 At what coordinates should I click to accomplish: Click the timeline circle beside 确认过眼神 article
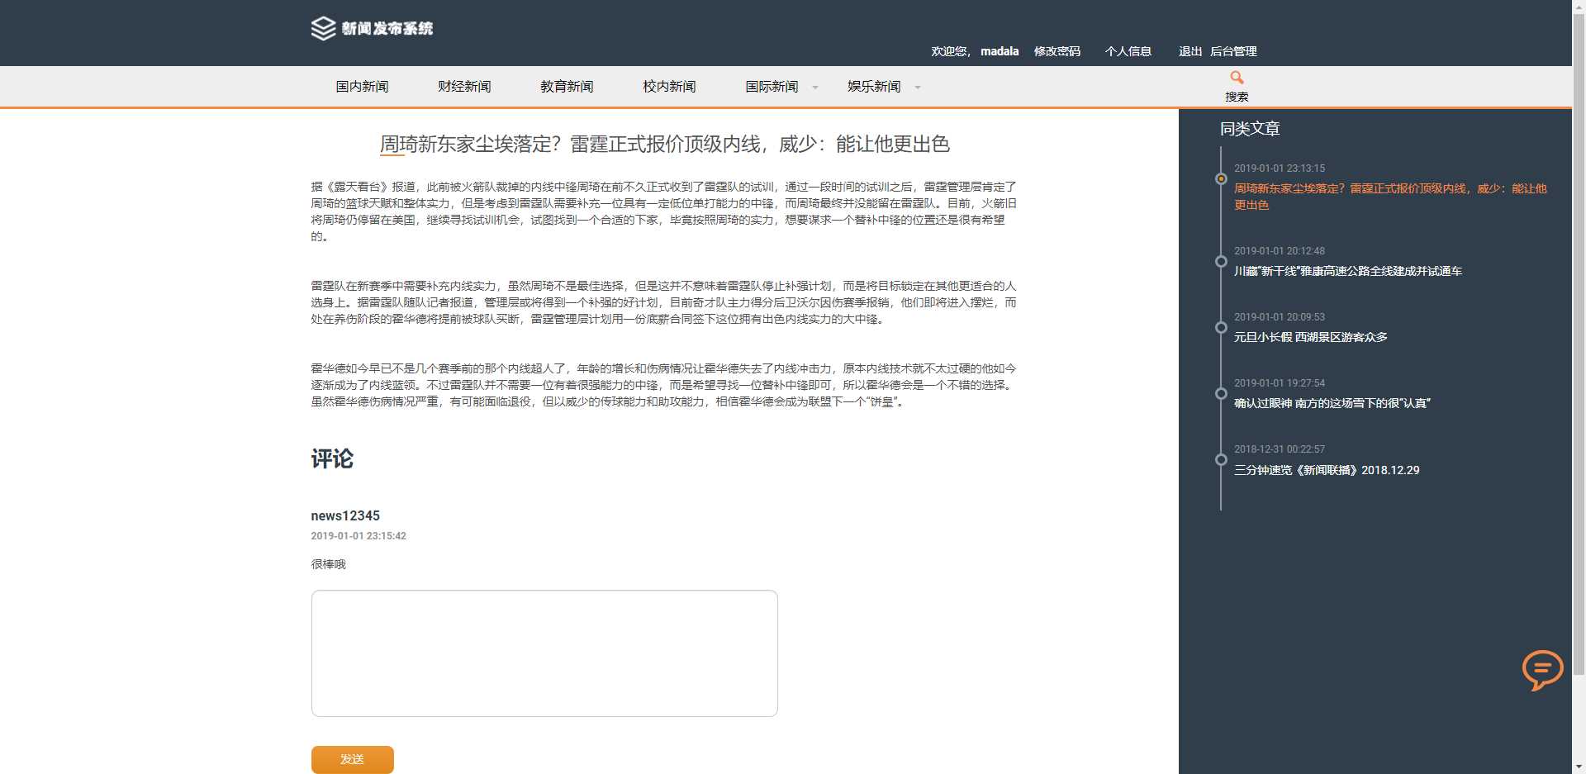click(1223, 394)
